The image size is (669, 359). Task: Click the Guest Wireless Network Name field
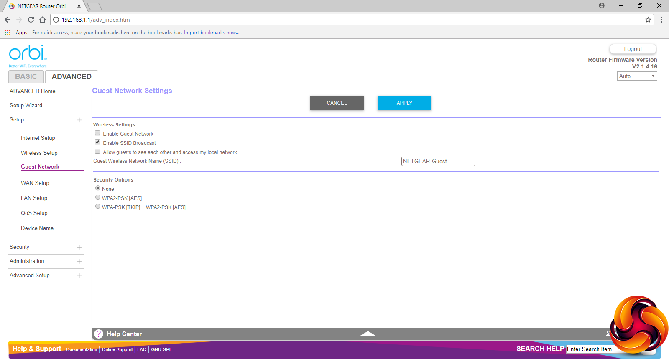click(438, 162)
